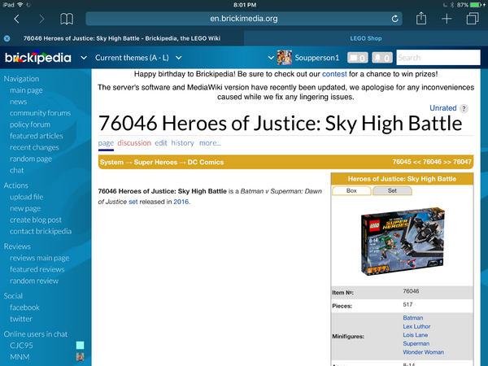Image resolution: width=488 pixels, height=366 pixels.
Task: Click the LEGO box image thumbnail
Action: (x=403, y=242)
